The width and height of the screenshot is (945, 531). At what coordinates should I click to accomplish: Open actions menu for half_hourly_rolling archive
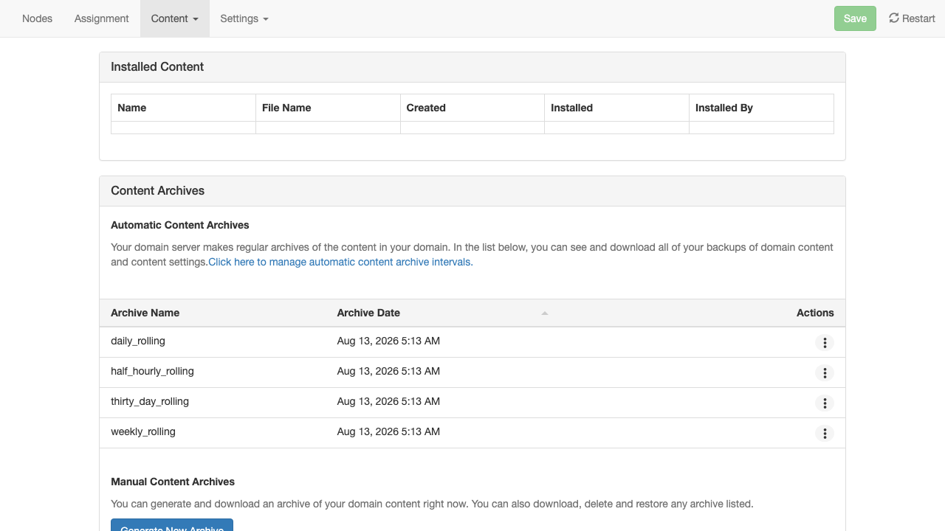tap(825, 373)
